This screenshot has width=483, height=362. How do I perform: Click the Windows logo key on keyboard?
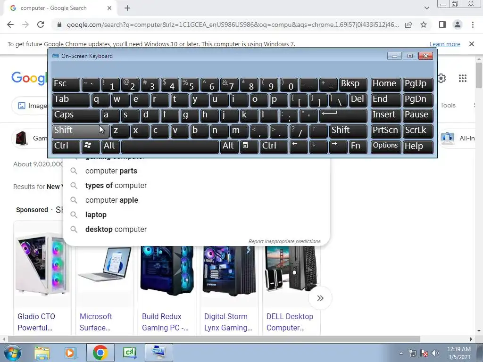tap(90, 147)
